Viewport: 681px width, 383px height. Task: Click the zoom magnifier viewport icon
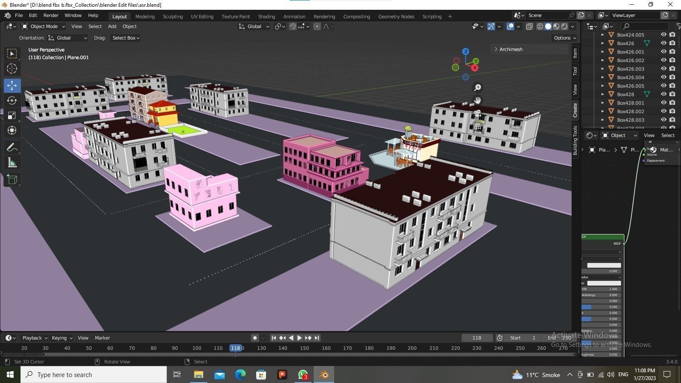pos(478,87)
